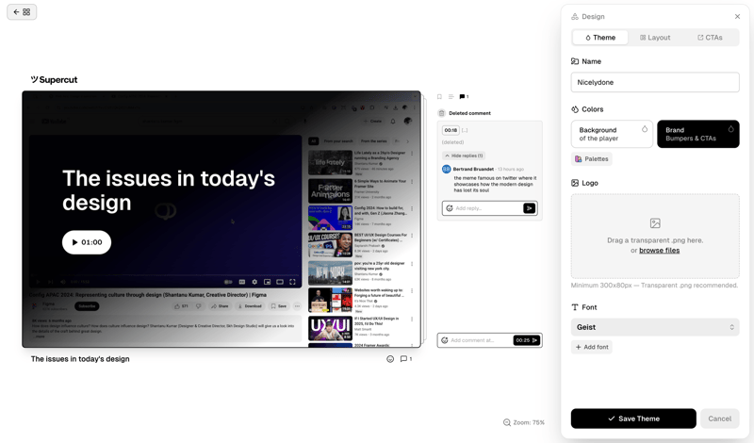Image resolution: width=754 pixels, height=443 pixels.
Task: Jump to the 00:18 comment timestamp
Action: (451, 130)
